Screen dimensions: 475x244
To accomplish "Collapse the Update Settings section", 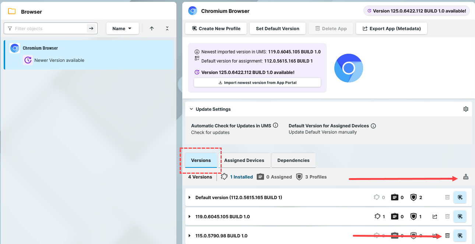I will (191, 109).
